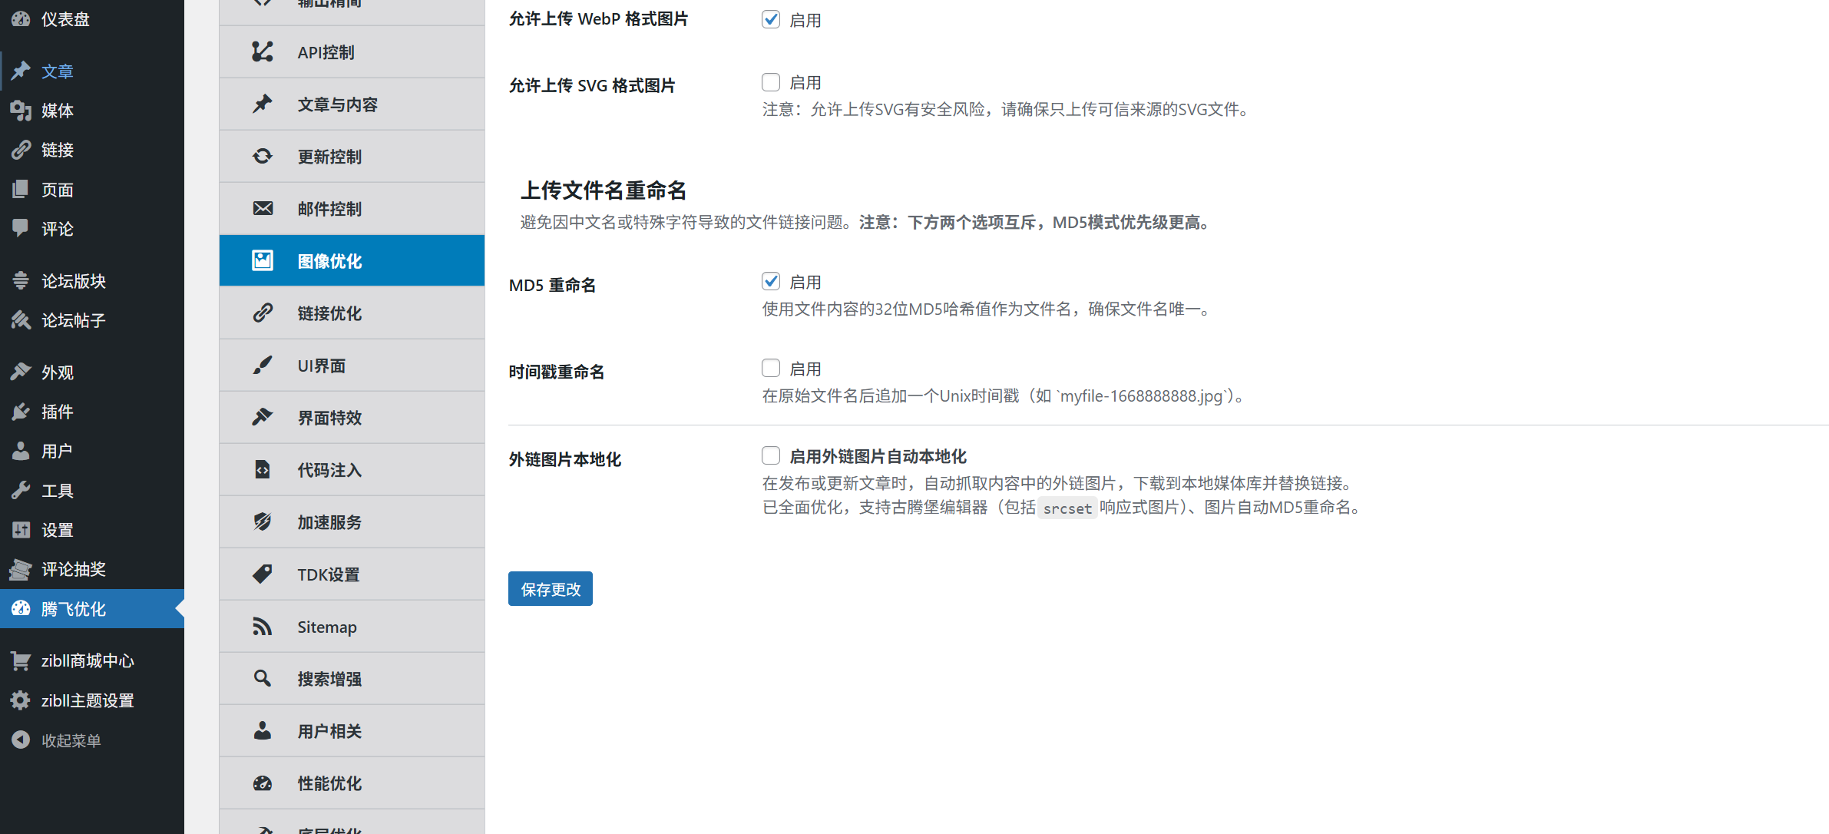Click the Sitemap RSS feed icon

click(x=262, y=626)
